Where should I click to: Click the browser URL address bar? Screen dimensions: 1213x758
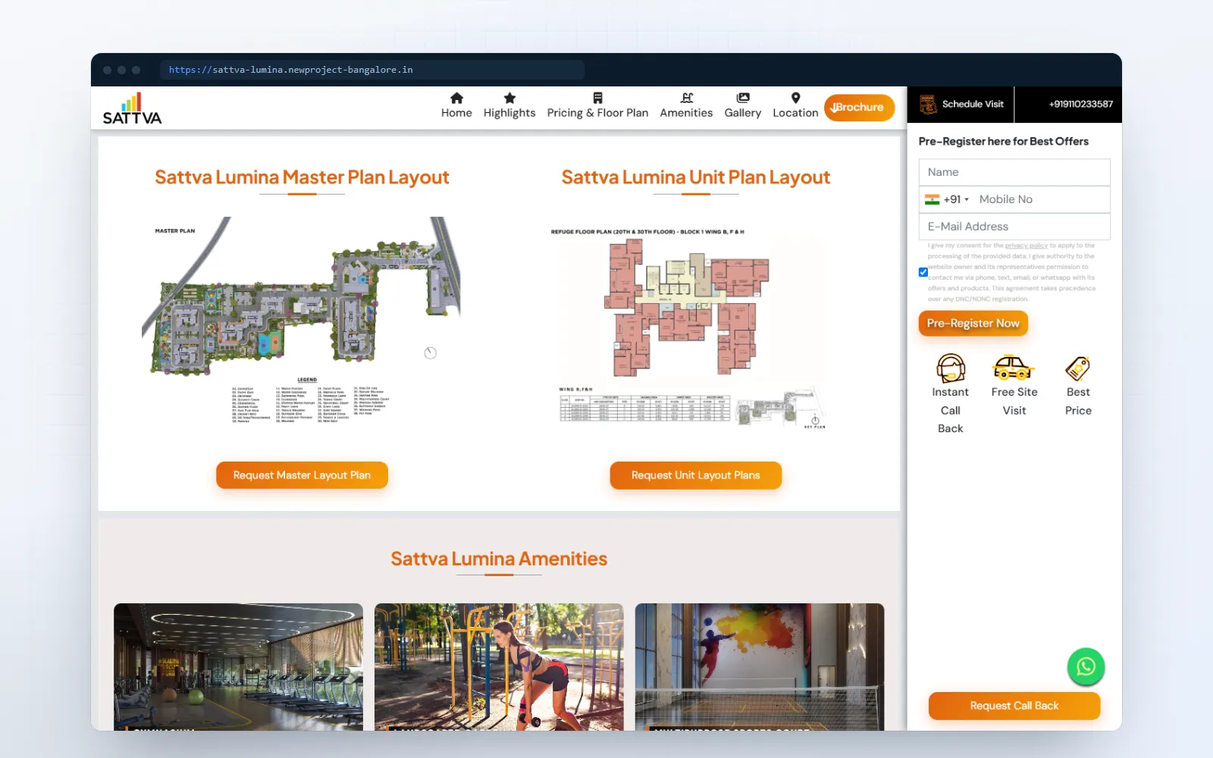(372, 70)
